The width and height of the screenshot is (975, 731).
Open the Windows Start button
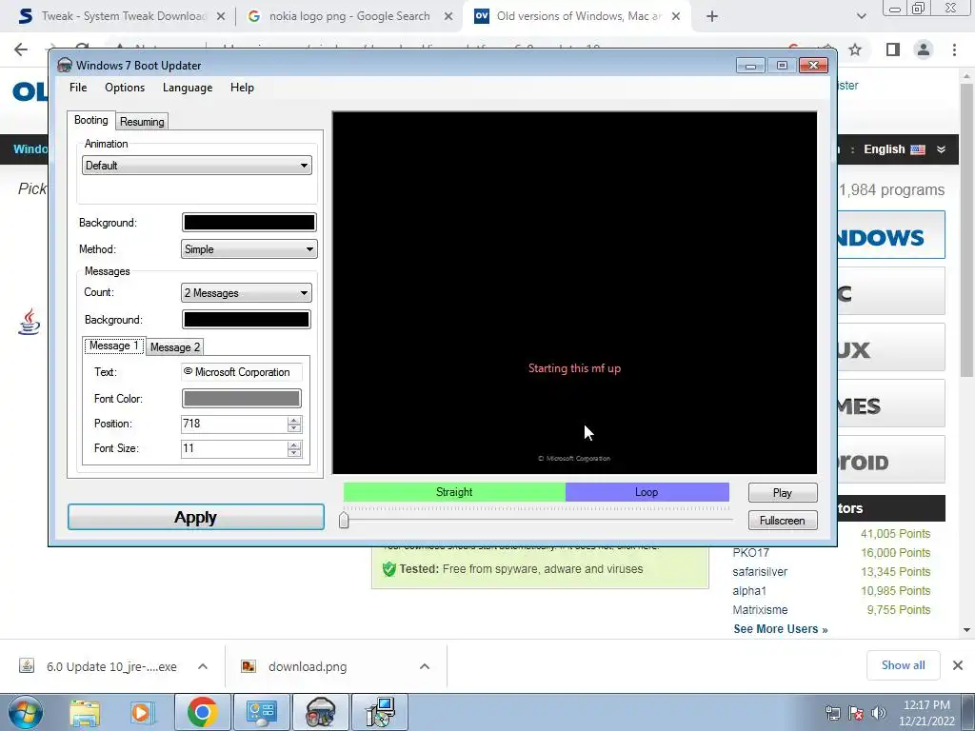tap(24, 712)
